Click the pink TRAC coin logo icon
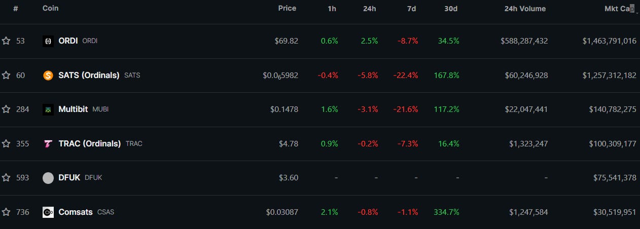This screenshot has height=229, width=640. [48, 144]
